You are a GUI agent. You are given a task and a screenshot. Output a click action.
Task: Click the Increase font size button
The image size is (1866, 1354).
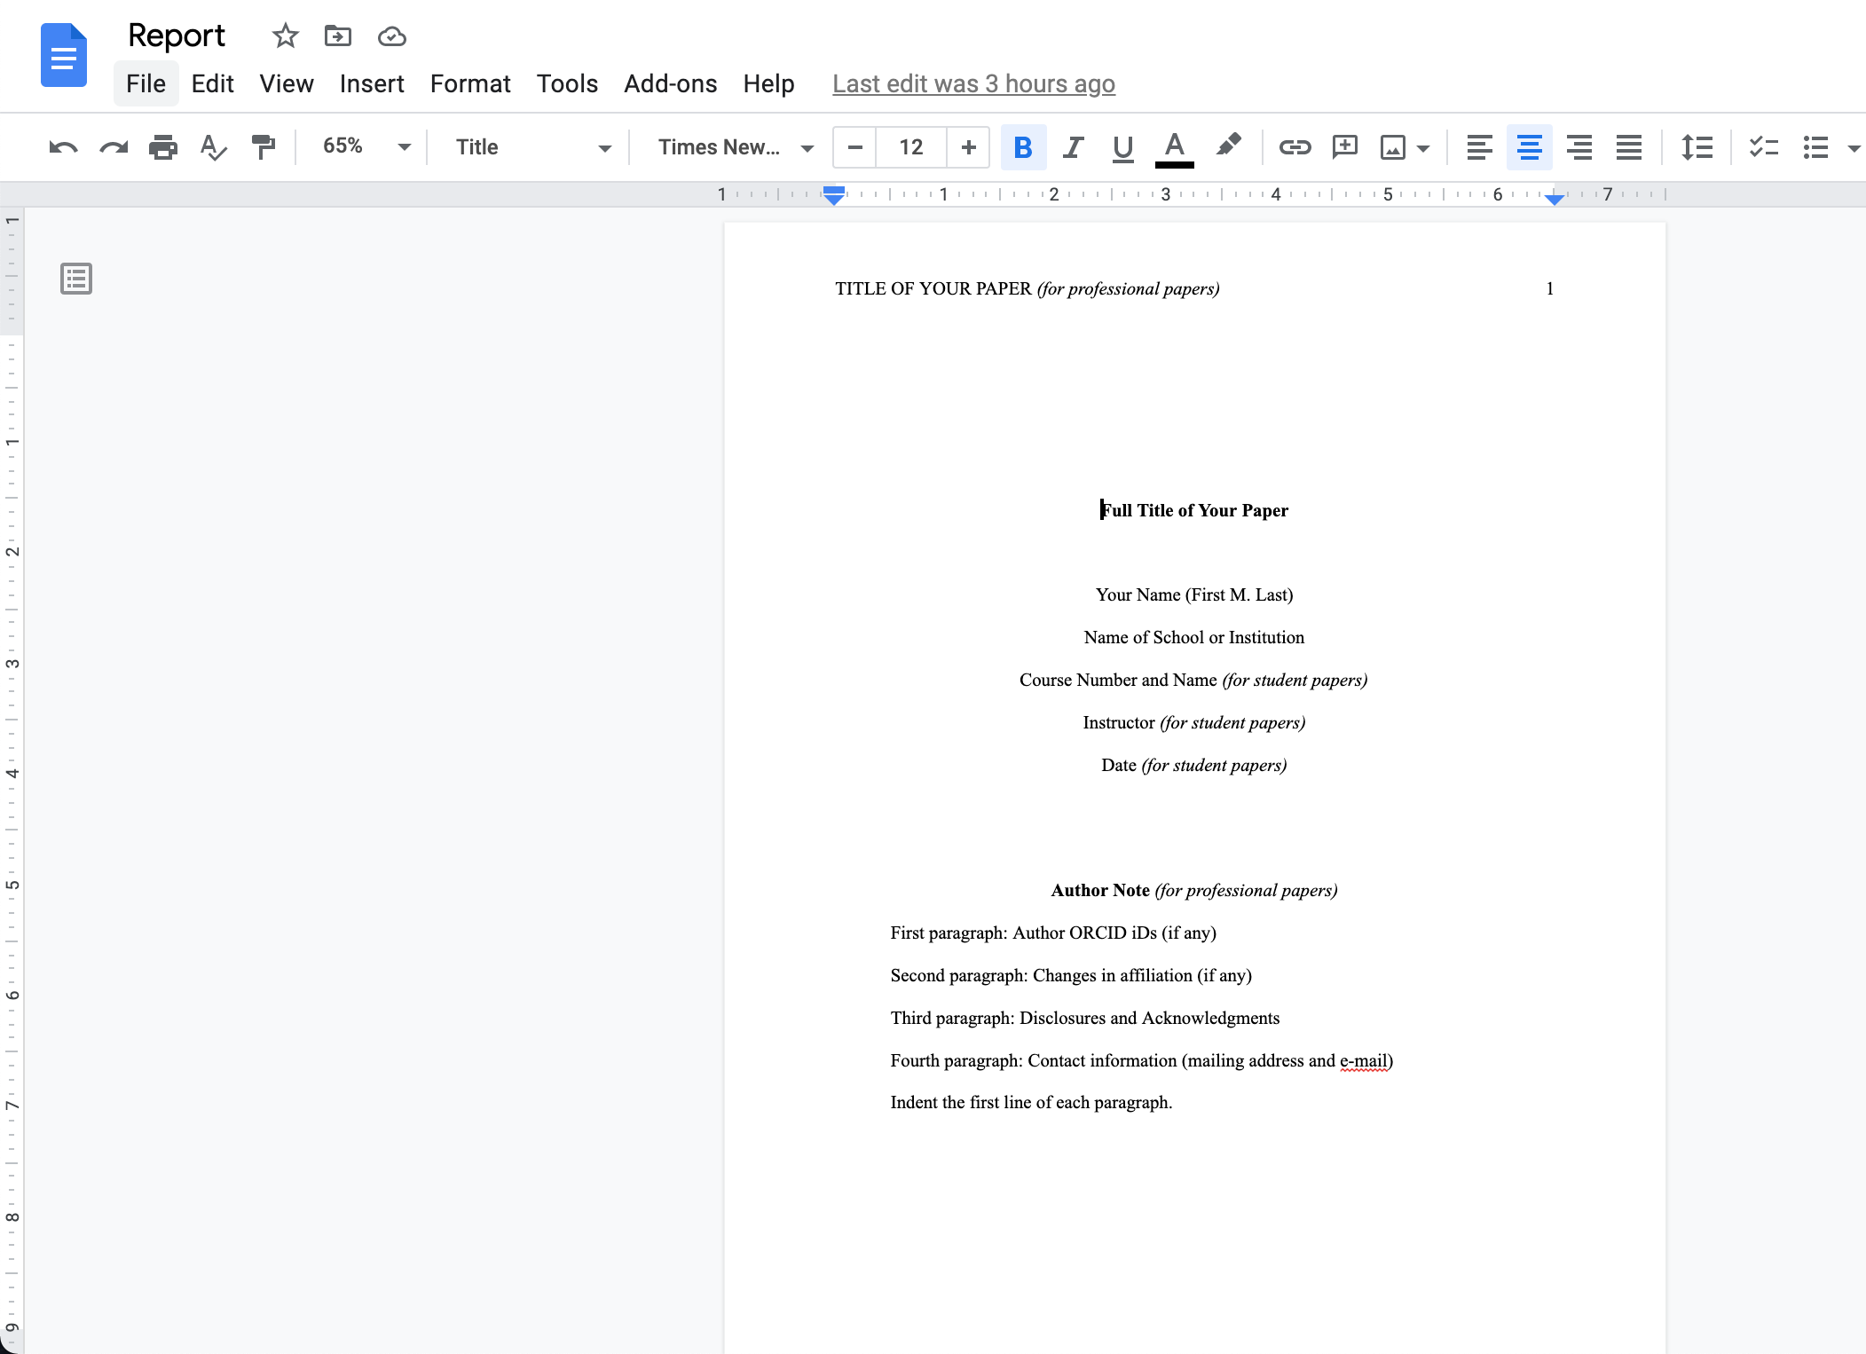pos(968,146)
